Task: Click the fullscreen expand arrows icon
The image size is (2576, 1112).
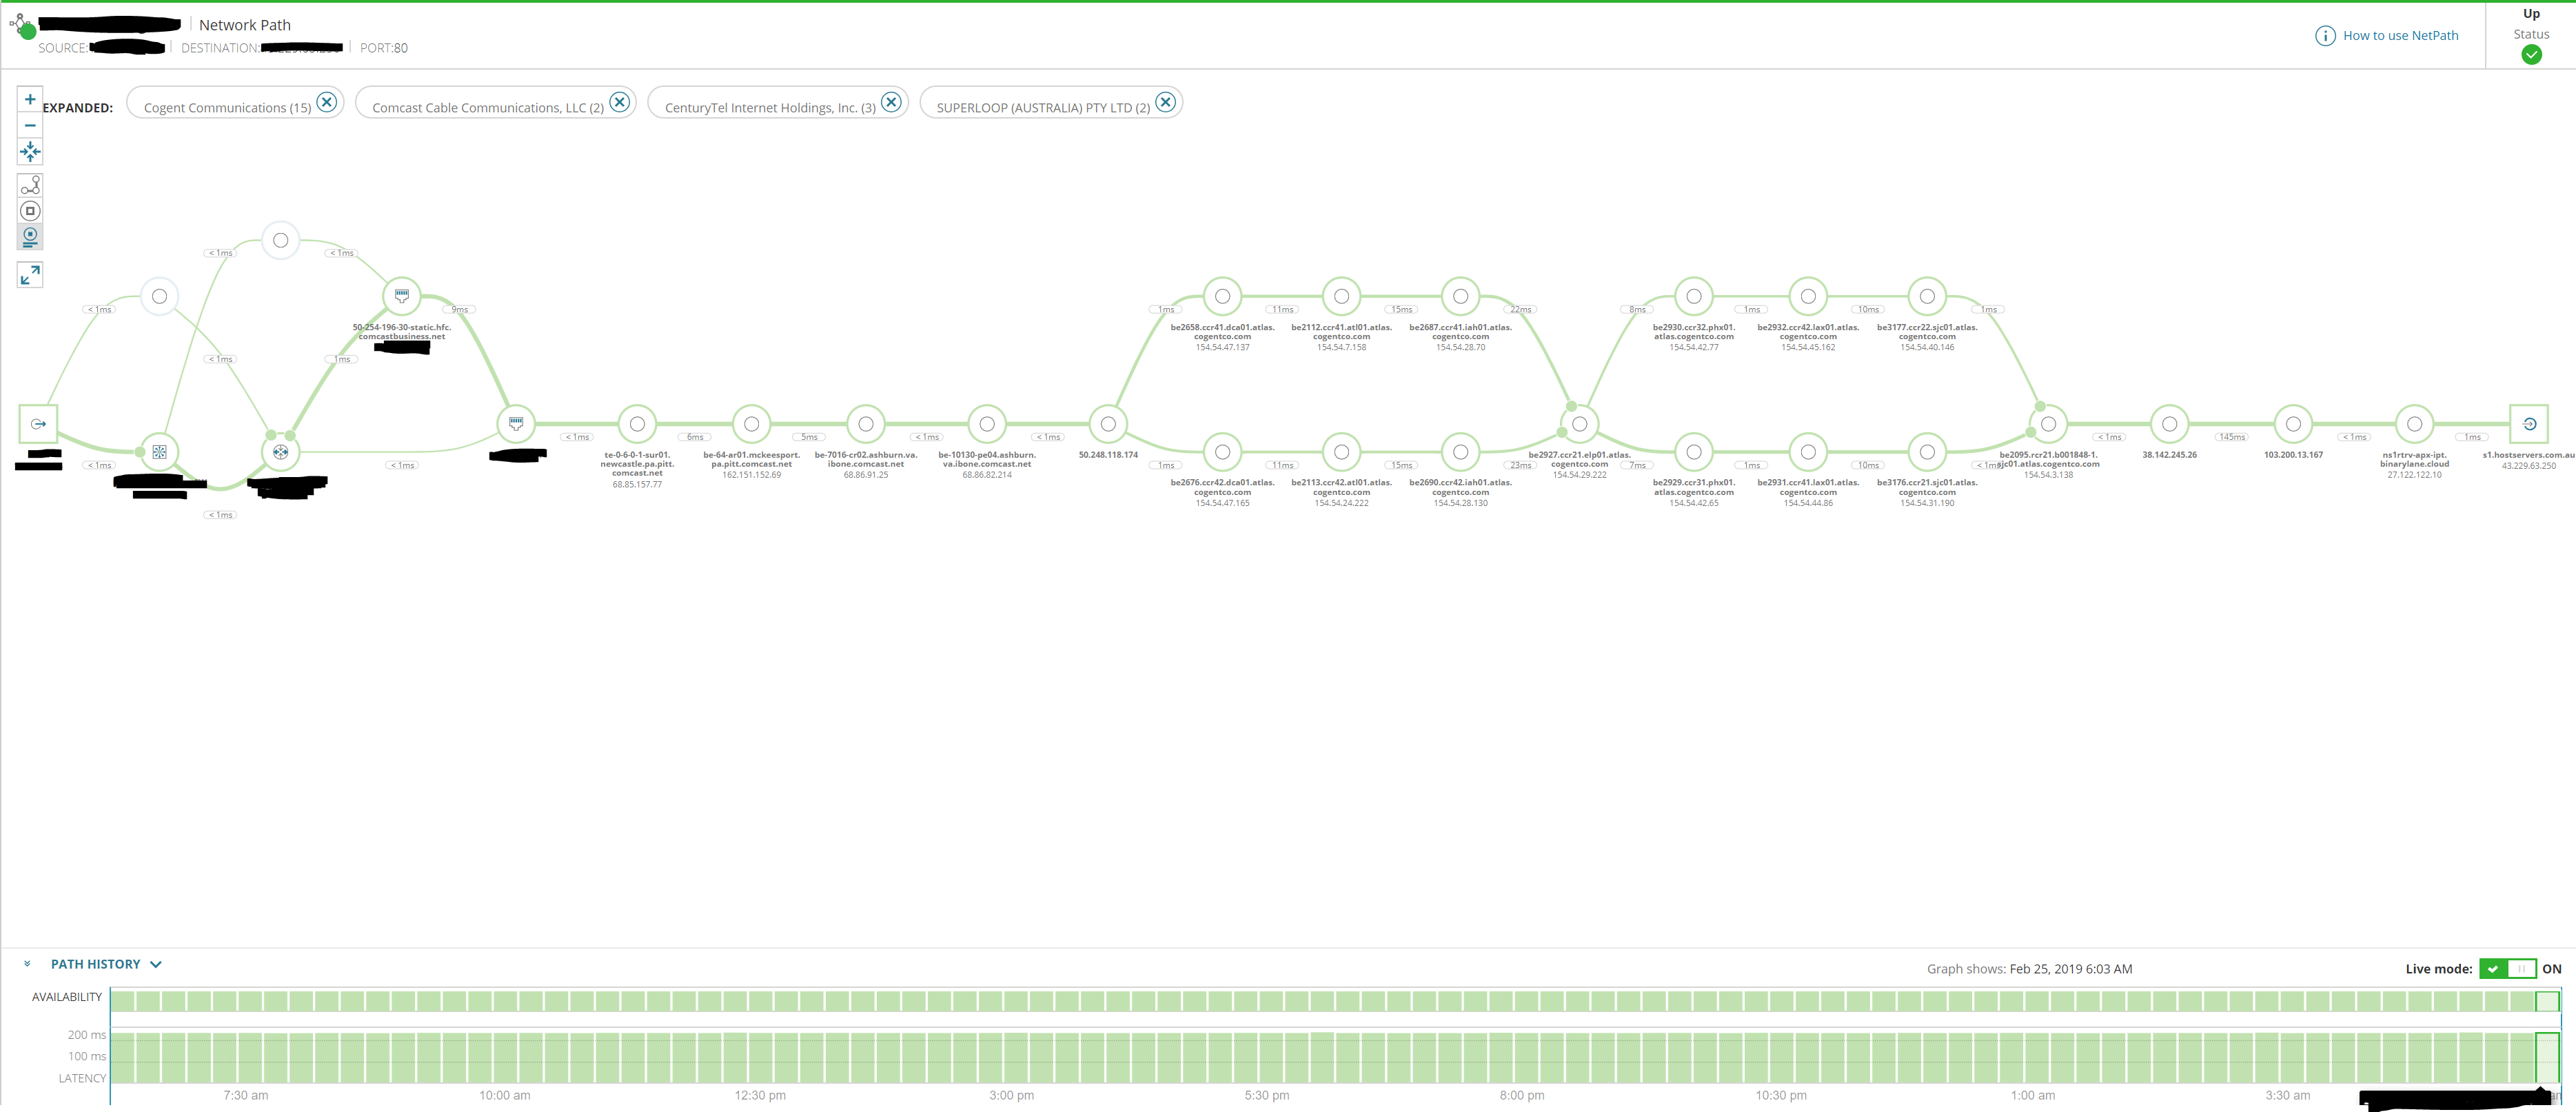Action: tap(30, 275)
